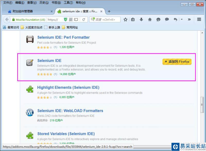Click the green shield security icon
This screenshot has height=151, width=206.
point(65,19)
